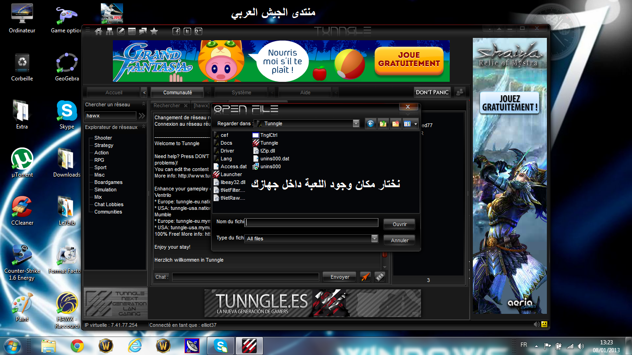Viewport: 632px width, 355px height.
Task: Click the Ouvrir button
Action: (x=399, y=224)
